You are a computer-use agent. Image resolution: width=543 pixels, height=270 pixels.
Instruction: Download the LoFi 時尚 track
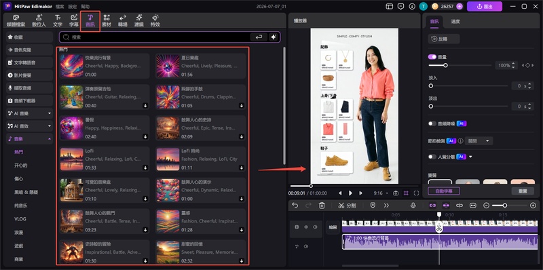(242, 168)
